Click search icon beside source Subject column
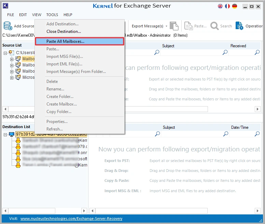Viewport: 265px width, 224px height. (x=157, y=52)
